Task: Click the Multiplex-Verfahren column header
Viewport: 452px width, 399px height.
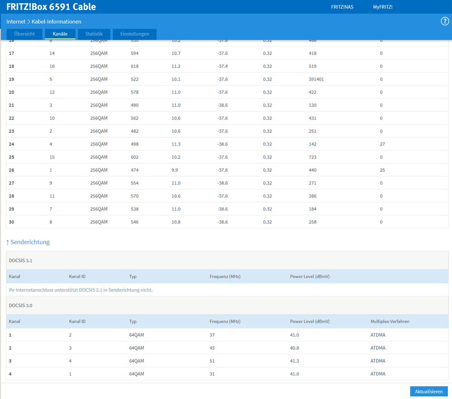Action: tap(390, 322)
